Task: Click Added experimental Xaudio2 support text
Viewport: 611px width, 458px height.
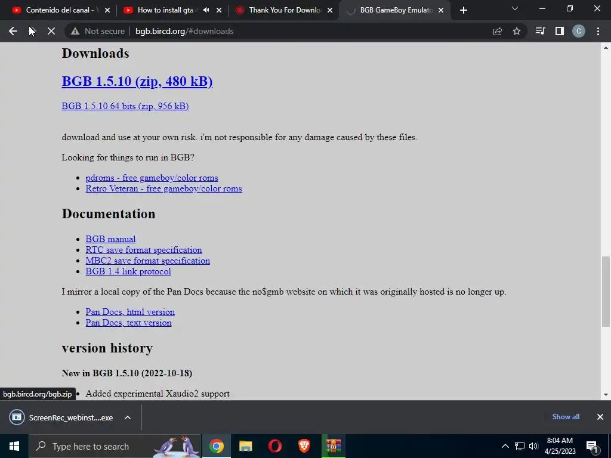Action: click(158, 394)
